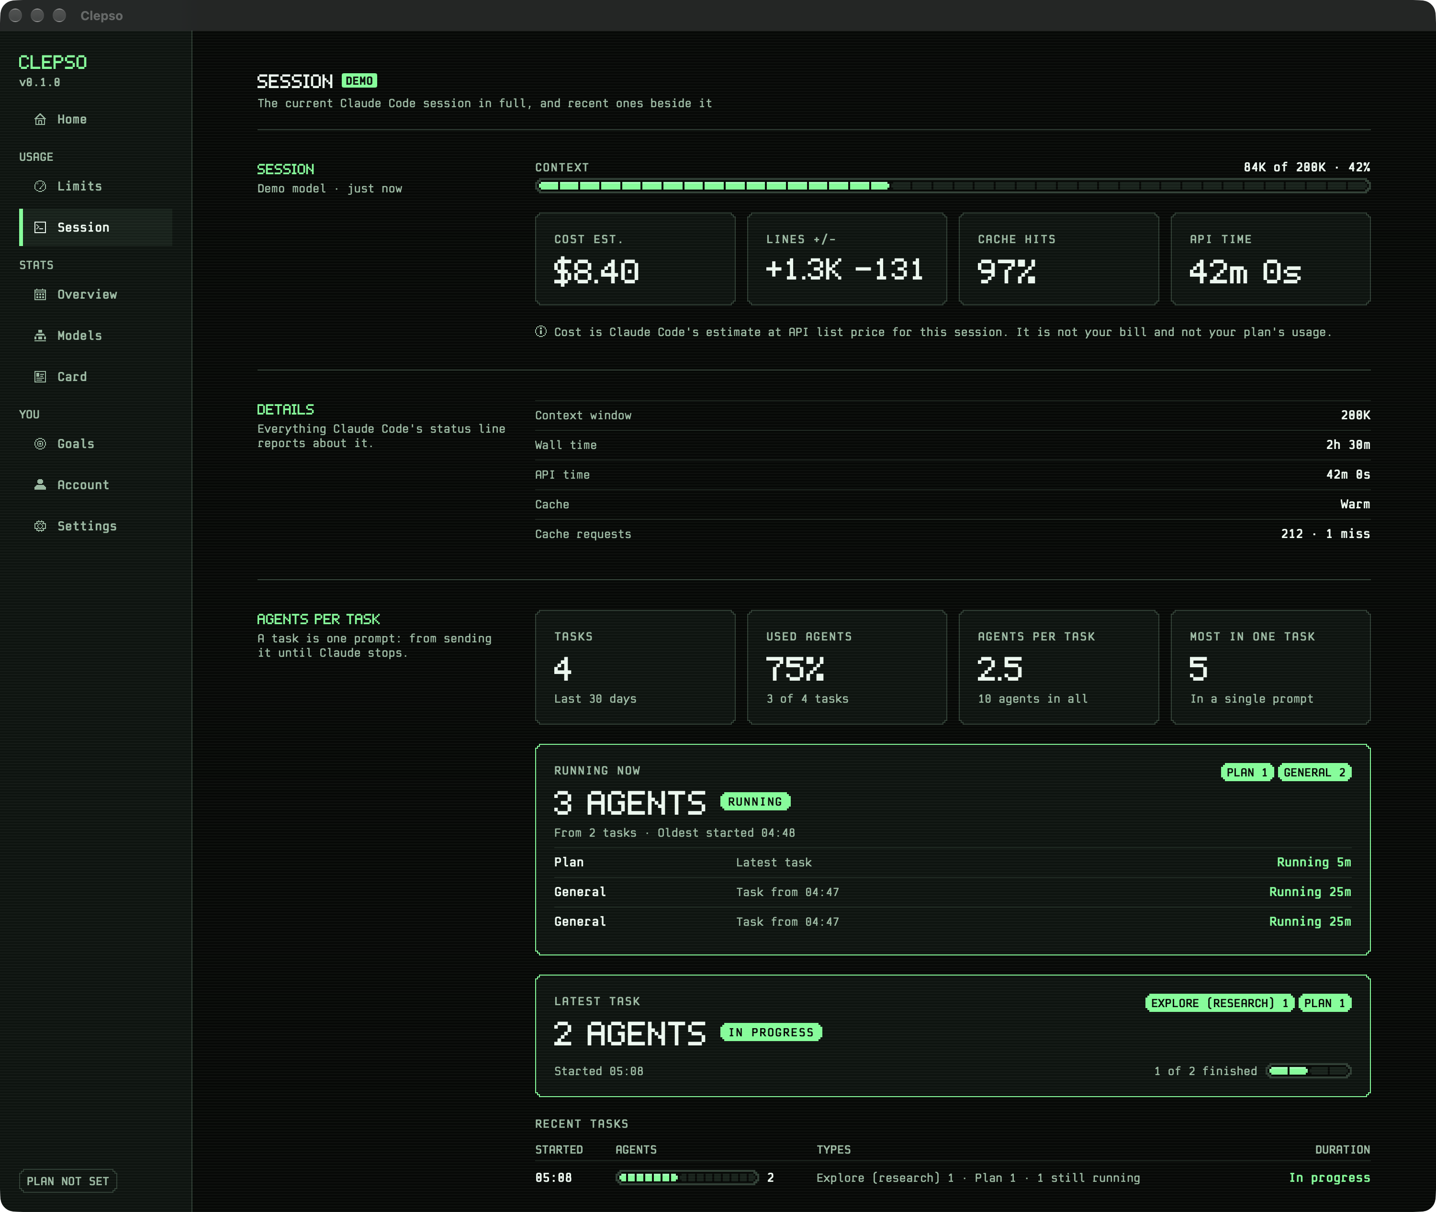Open the Overview stats page
Image resolution: width=1436 pixels, height=1212 pixels.
tap(87, 295)
